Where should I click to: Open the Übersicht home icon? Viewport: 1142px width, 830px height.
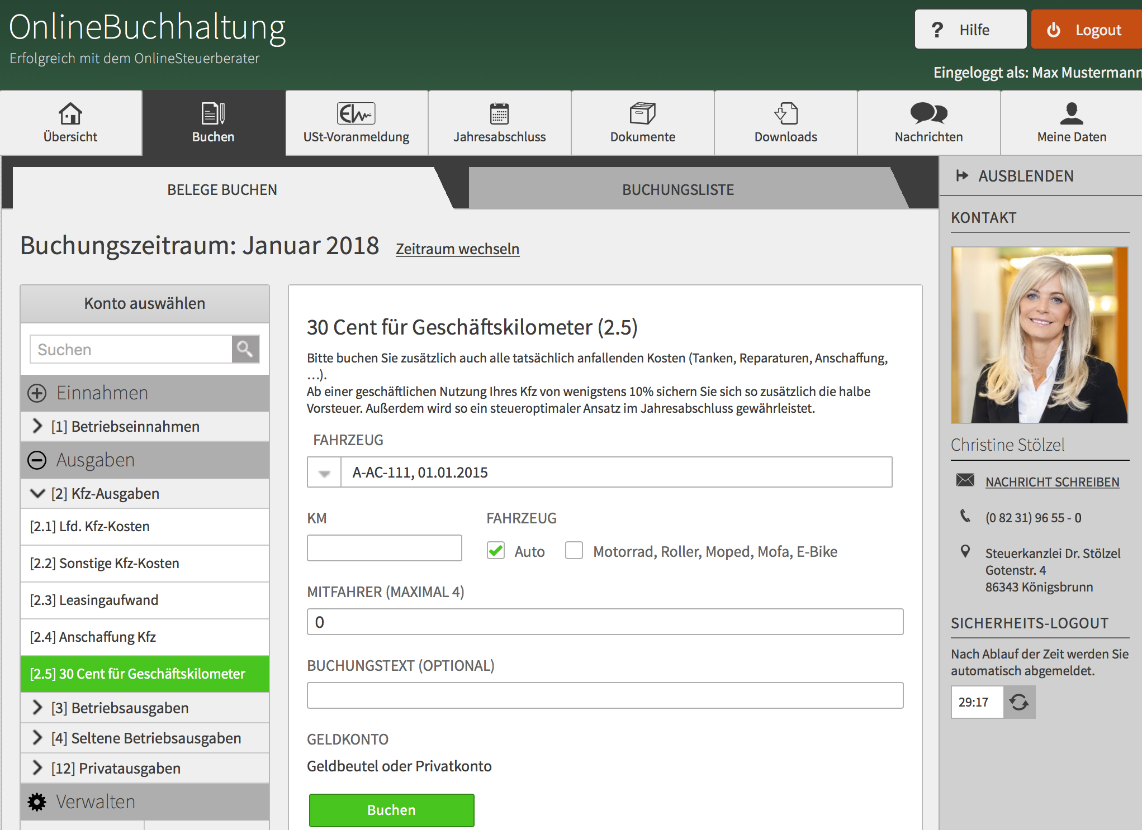click(x=70, y=113)
